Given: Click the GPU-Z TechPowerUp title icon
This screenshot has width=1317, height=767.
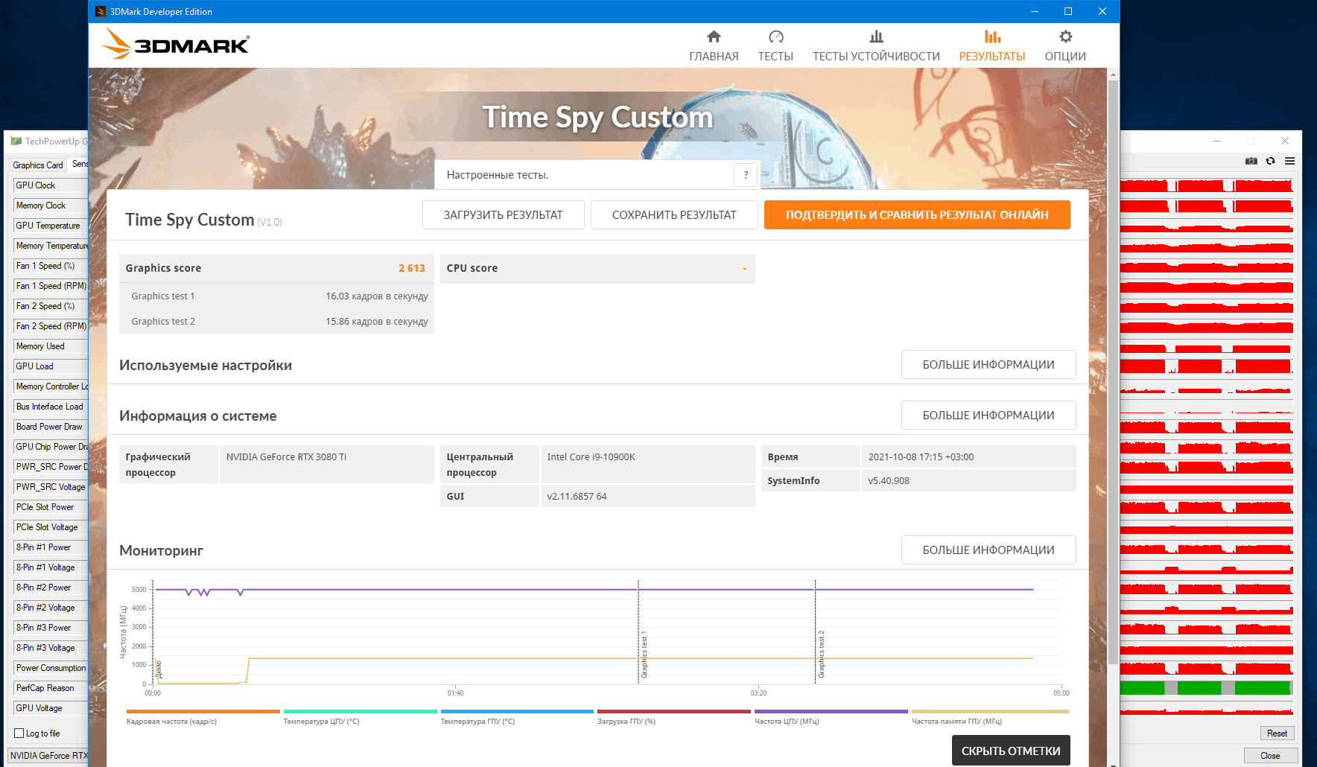Looking at the screenshot, I should point(16,141).
